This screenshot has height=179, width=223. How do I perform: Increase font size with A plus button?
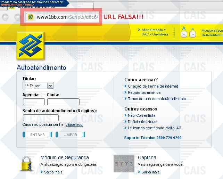(x=184, y=34)
